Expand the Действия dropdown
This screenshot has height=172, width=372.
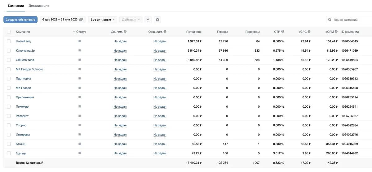131,20
